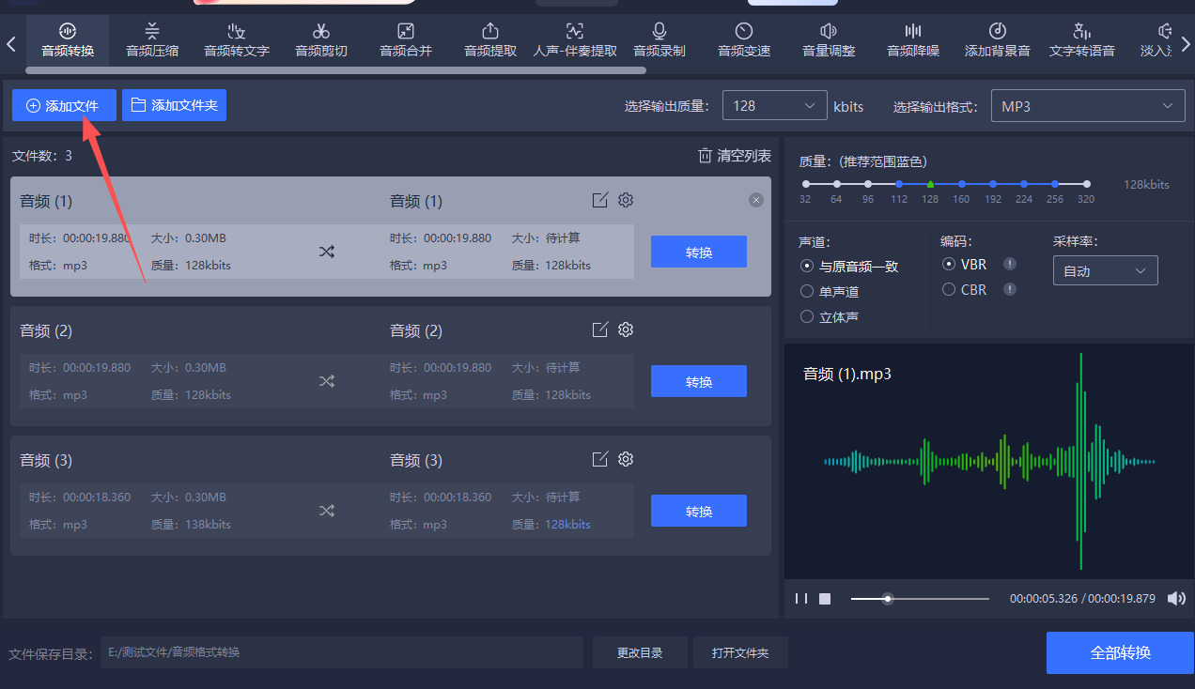Set quality slider to the 192 mark

[992, 184]
